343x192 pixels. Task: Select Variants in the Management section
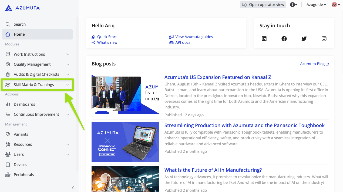tap(21, 134)
